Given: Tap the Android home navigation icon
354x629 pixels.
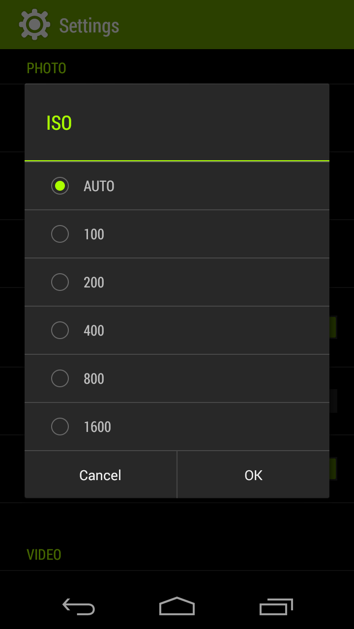Looking at the screenshot, I should point(177,606).
